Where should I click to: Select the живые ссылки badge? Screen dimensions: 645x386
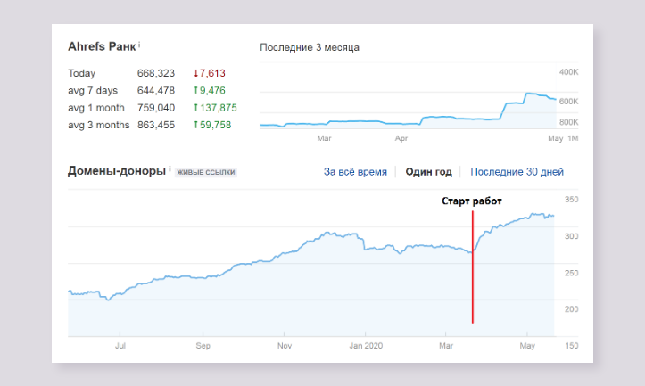pyautogui.click(x=206, y=172)
